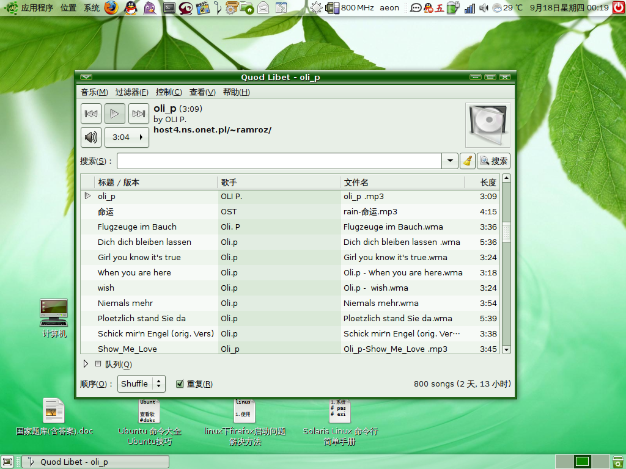Image resolution: width=626 pixels, height=469 pixels.
Task: Launch Pidgin messenger from the top panel
Action: coord(150,7)
